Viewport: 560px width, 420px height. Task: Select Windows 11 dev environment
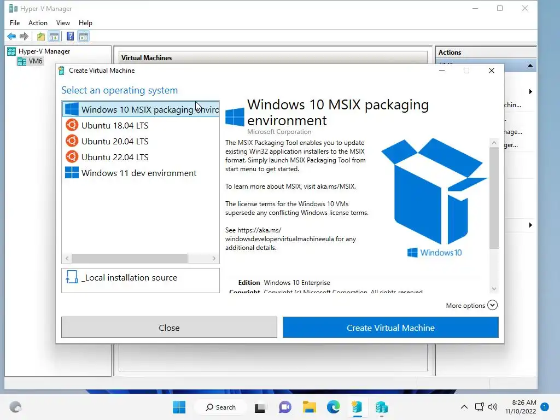click(141, 173)
